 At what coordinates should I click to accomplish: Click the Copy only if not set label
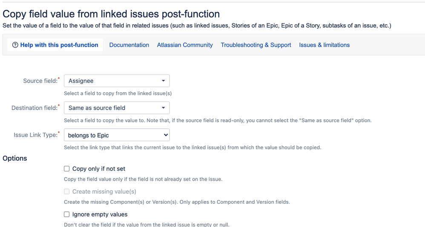pyautogui.click(x=99, y=169)
